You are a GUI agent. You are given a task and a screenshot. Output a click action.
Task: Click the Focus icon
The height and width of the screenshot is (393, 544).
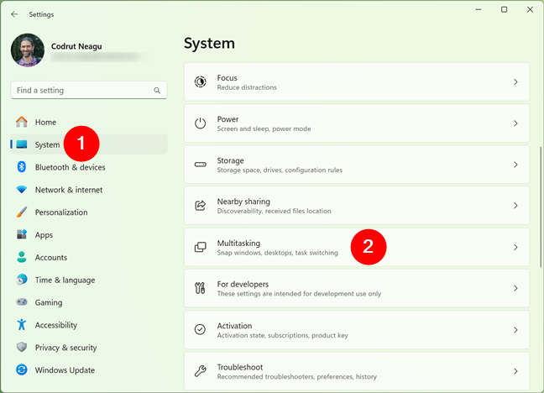pos(200,82)
